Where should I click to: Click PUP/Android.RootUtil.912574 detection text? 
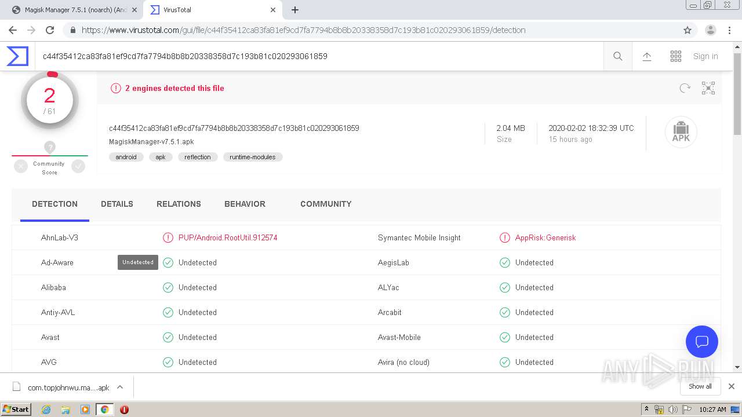click(x=228, y=237)
